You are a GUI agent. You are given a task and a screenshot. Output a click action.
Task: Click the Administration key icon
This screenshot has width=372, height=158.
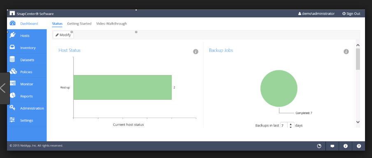point(13,108)
